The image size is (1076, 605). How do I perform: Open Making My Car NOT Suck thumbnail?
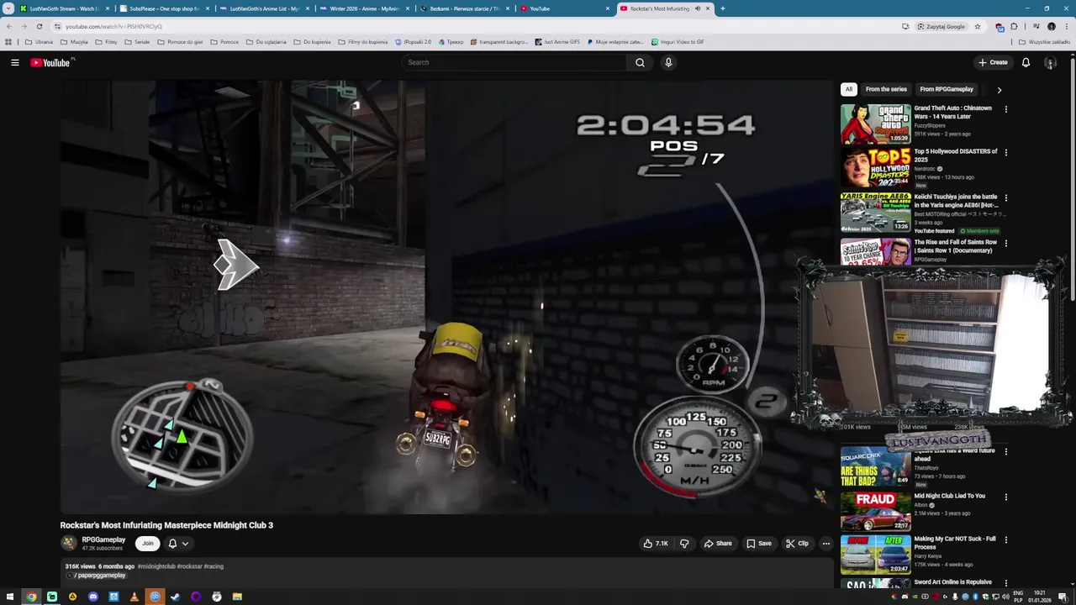pos(875,555)
